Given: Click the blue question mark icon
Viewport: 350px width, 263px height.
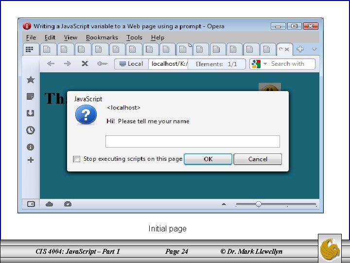Looking at the screenshot, I should [86, 115].
